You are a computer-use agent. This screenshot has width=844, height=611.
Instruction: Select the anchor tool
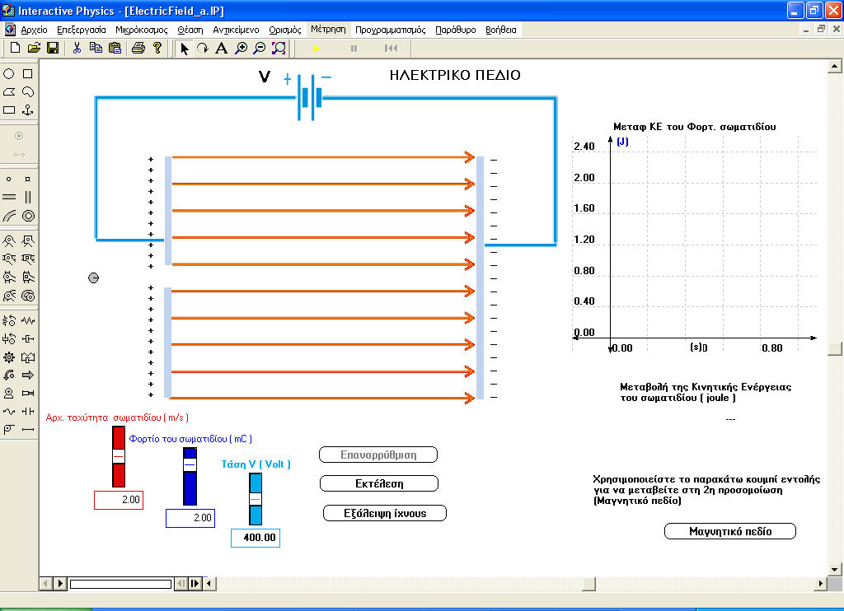point(28,110)
